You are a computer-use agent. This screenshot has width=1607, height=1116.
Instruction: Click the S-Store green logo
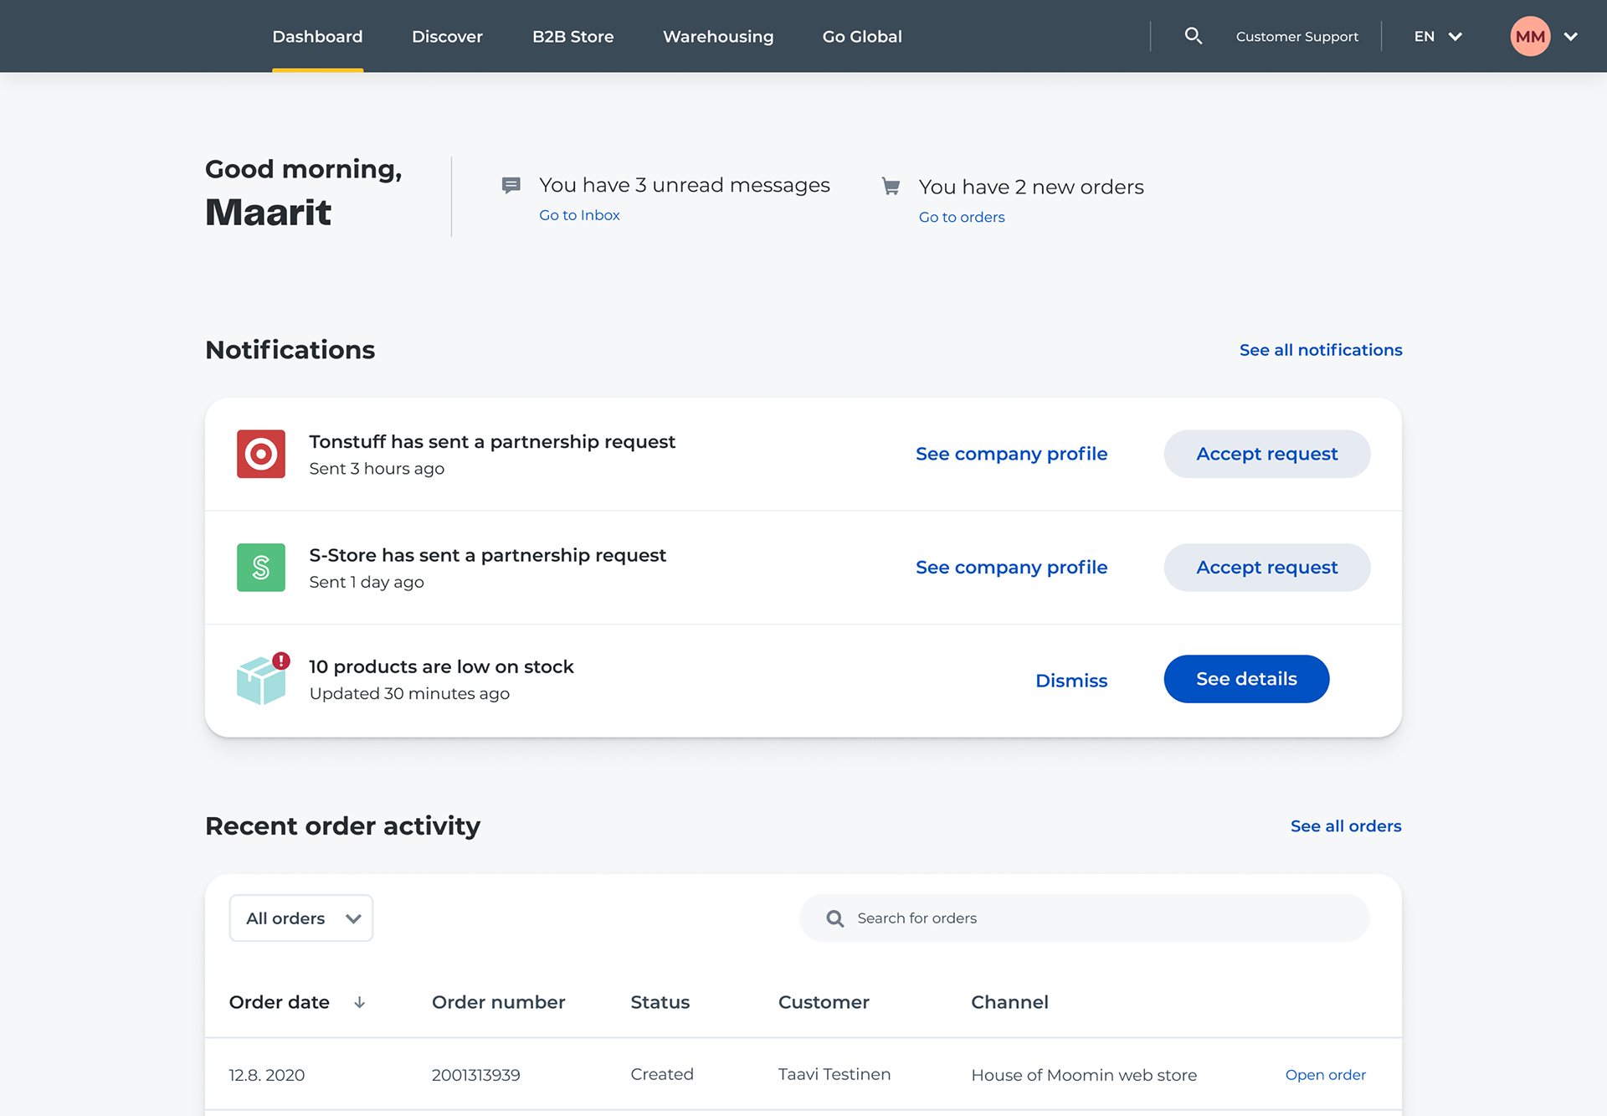point(261,568)
